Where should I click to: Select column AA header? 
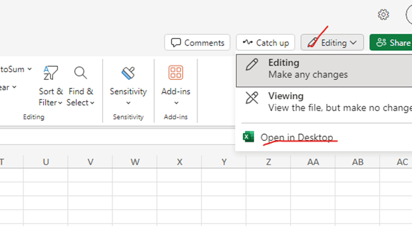pos(313,162)
